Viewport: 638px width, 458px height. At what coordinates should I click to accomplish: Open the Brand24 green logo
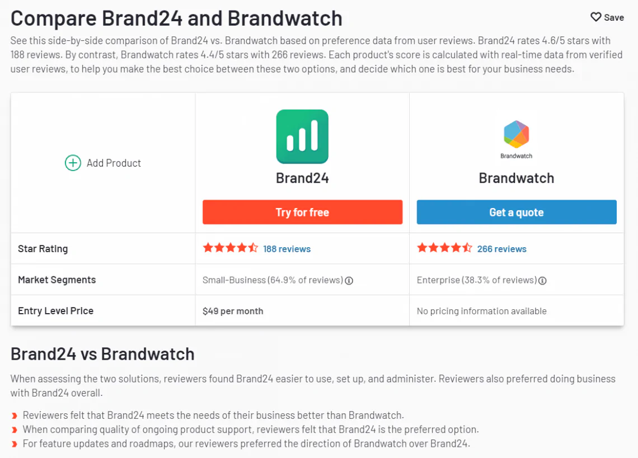[x=302, y=136]
